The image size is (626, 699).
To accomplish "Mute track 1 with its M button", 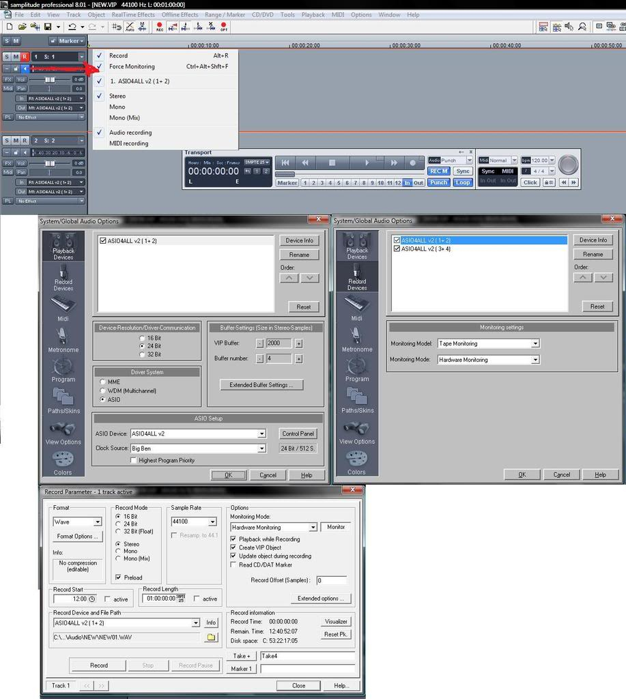I will point(16,57).
